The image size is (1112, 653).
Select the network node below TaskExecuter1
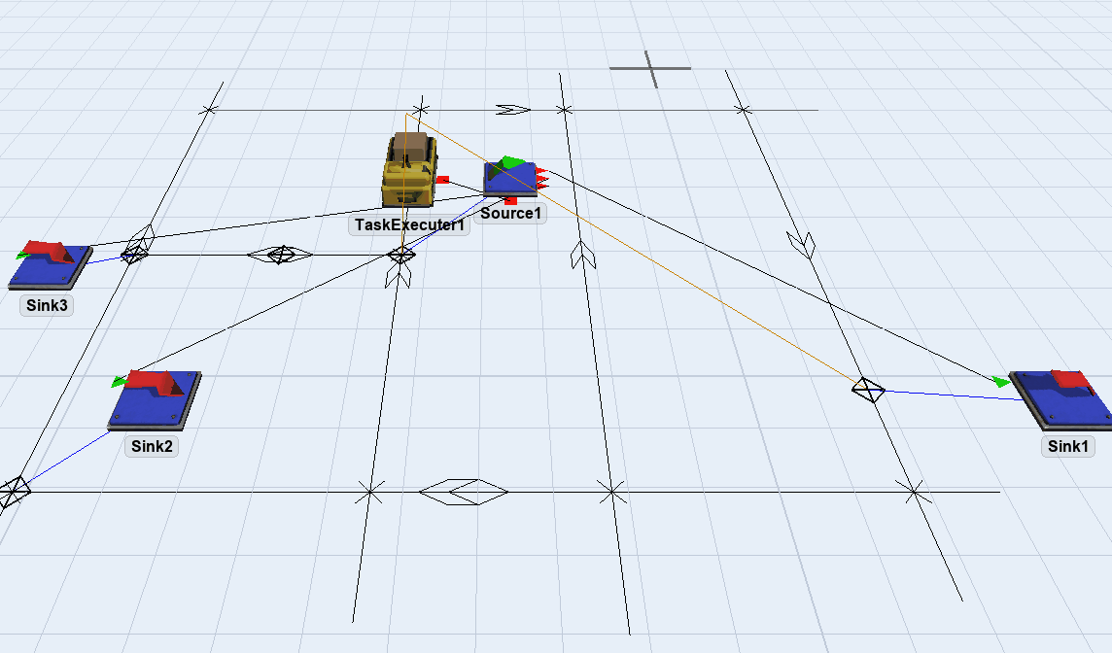point(401,256)
